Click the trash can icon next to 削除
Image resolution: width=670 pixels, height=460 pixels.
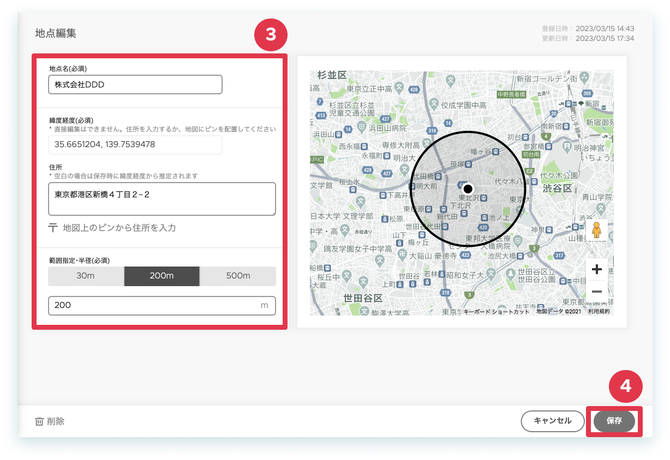pos(39,421)
